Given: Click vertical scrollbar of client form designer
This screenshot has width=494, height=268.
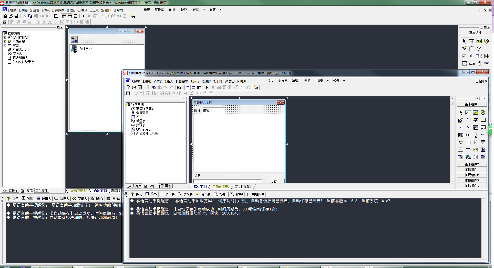Looking at the screenshot, I should 452,140.
